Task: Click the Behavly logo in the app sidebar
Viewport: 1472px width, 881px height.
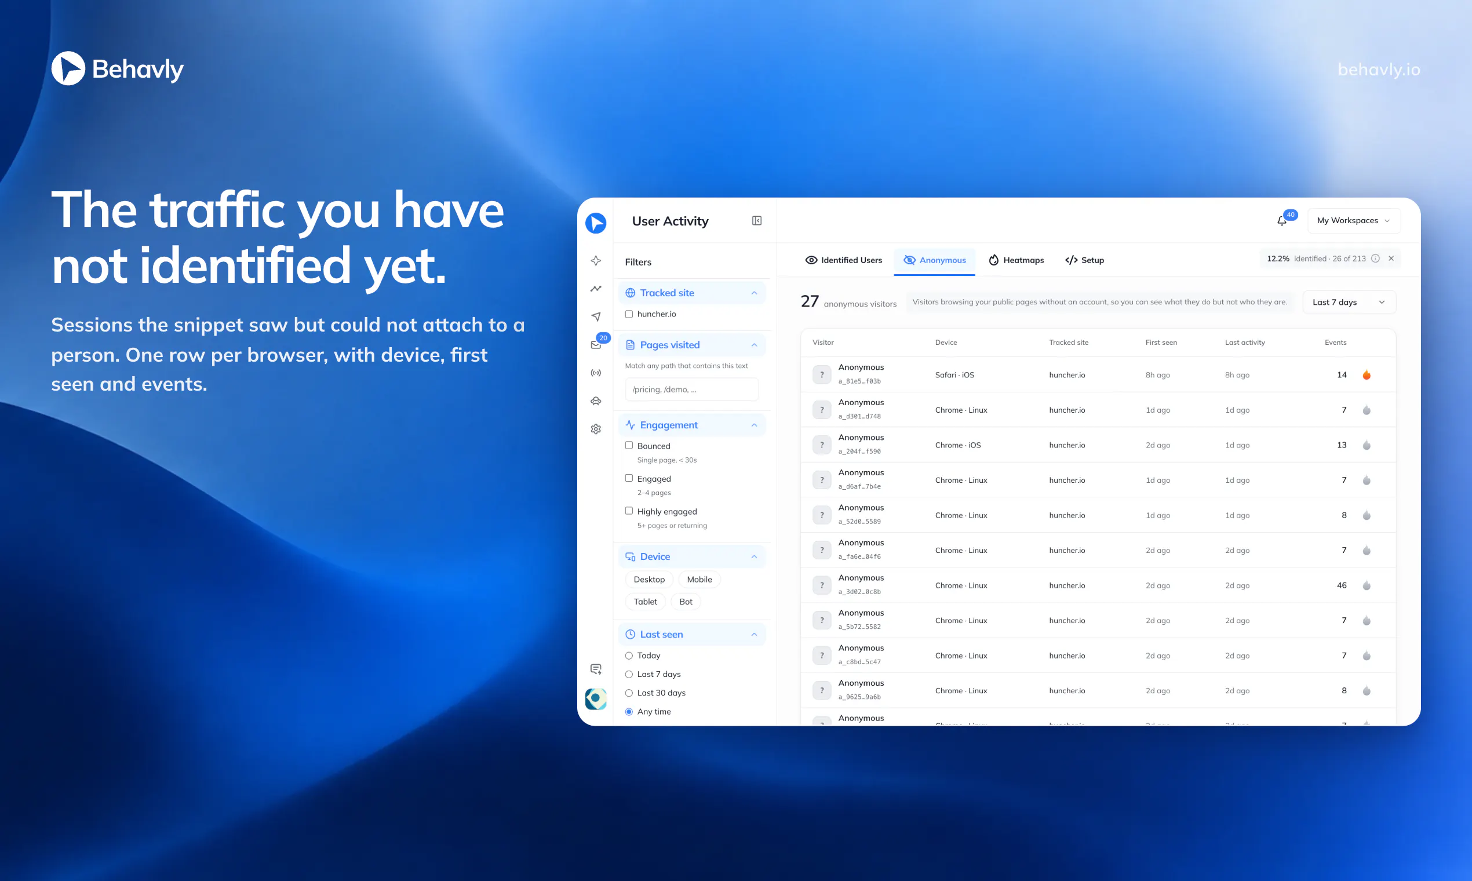Action: tap(595, 223)
